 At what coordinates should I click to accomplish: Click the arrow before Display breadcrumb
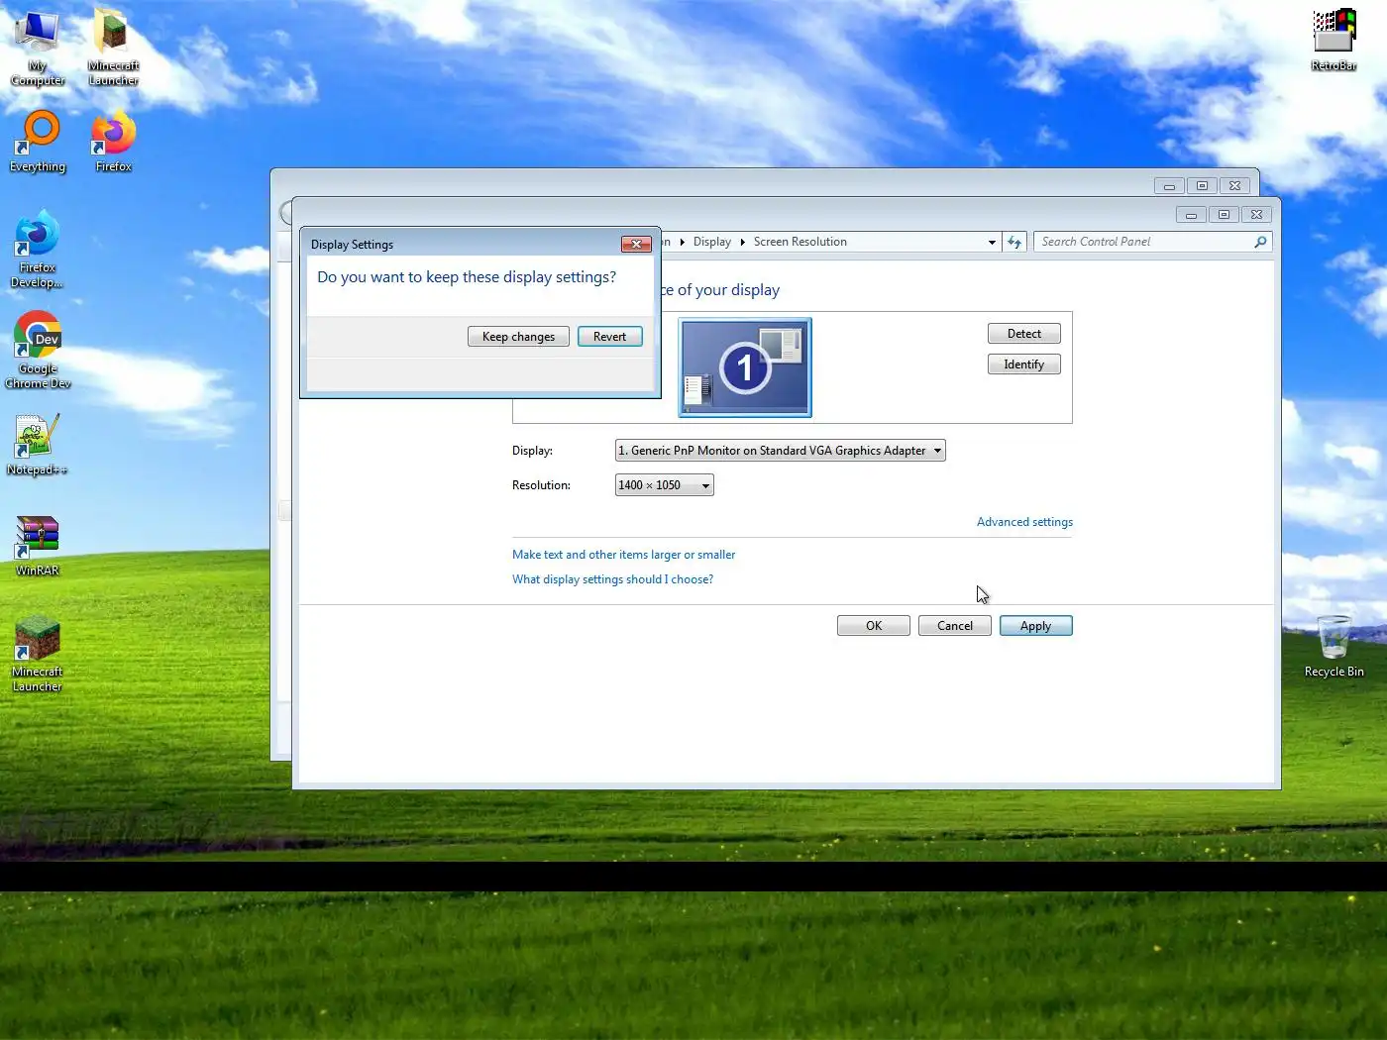coord(683,242)
